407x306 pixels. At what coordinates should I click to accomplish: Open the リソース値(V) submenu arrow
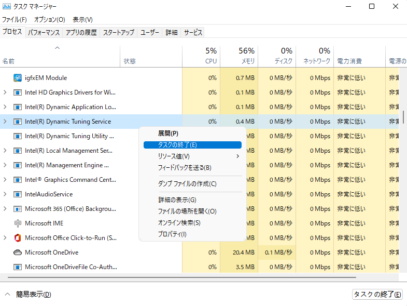237,156
